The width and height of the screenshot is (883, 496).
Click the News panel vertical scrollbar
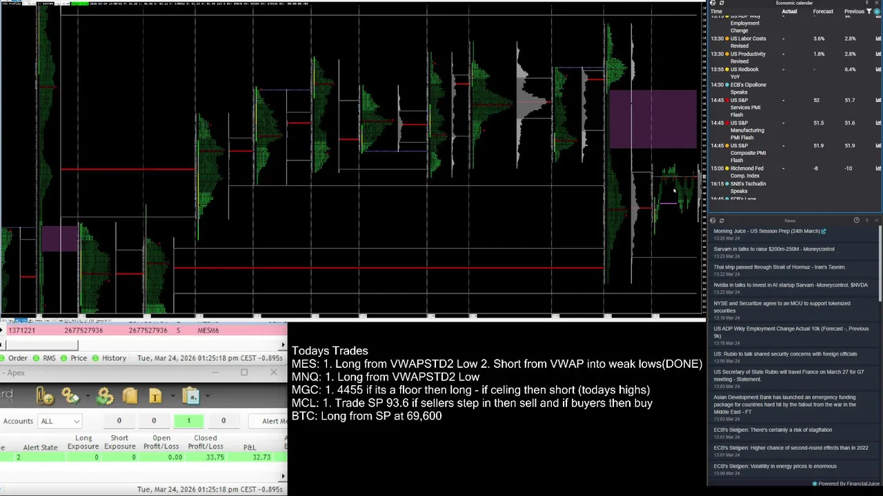[x=880, y=265]
